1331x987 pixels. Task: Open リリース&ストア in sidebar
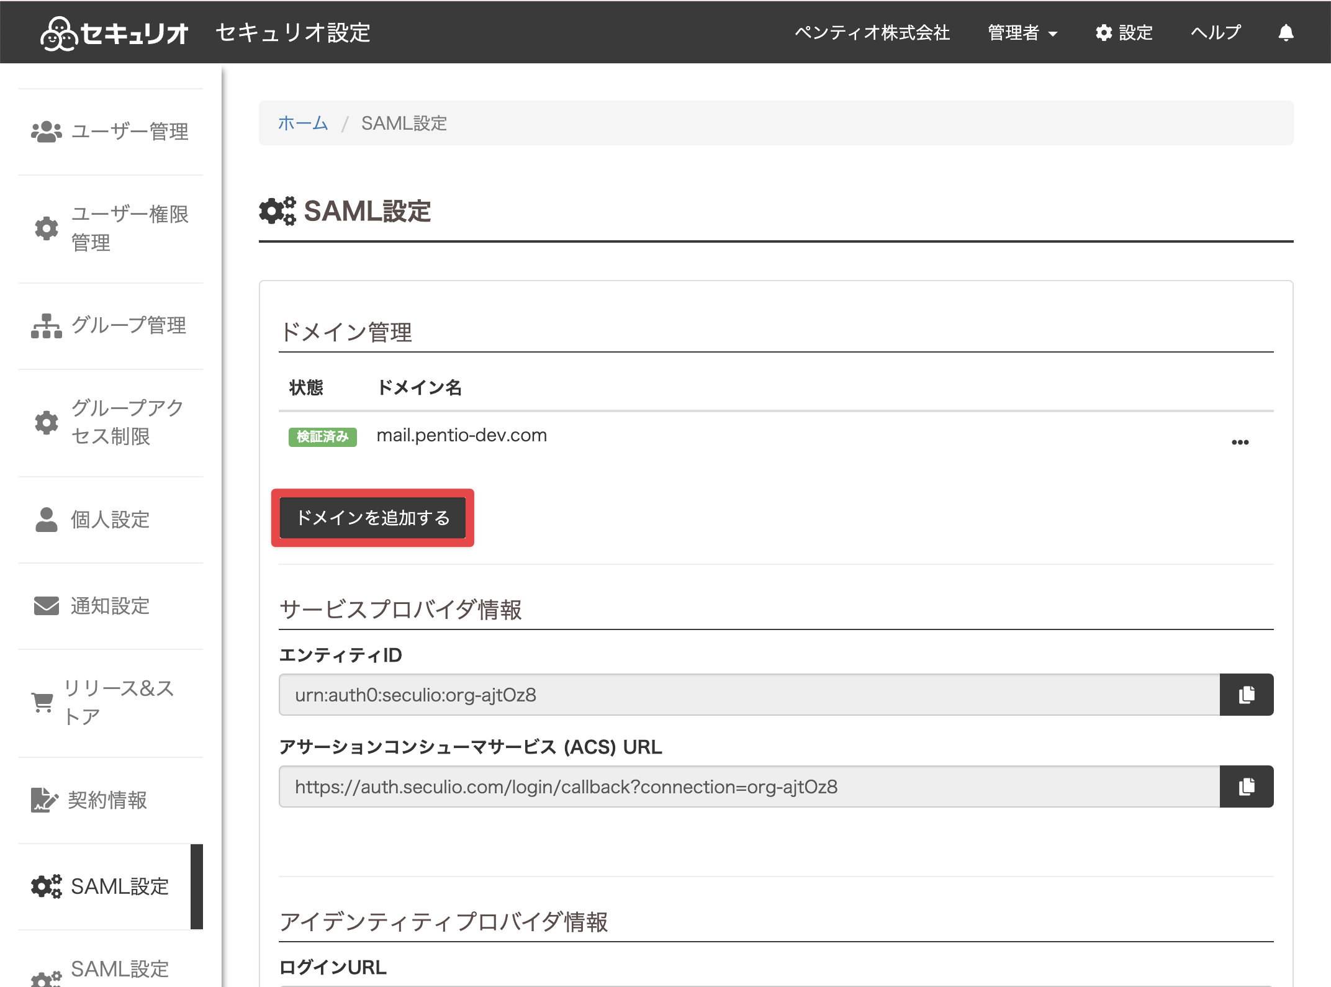pos(111,703)
